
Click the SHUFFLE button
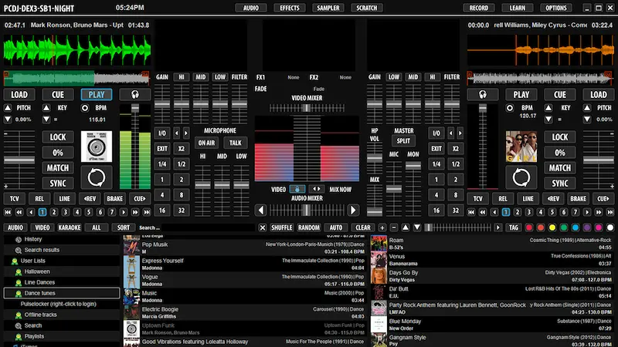pos(282,228)
